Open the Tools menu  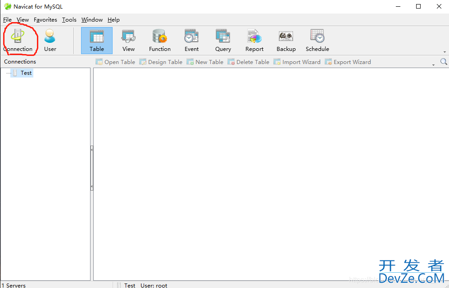(69, 20)
